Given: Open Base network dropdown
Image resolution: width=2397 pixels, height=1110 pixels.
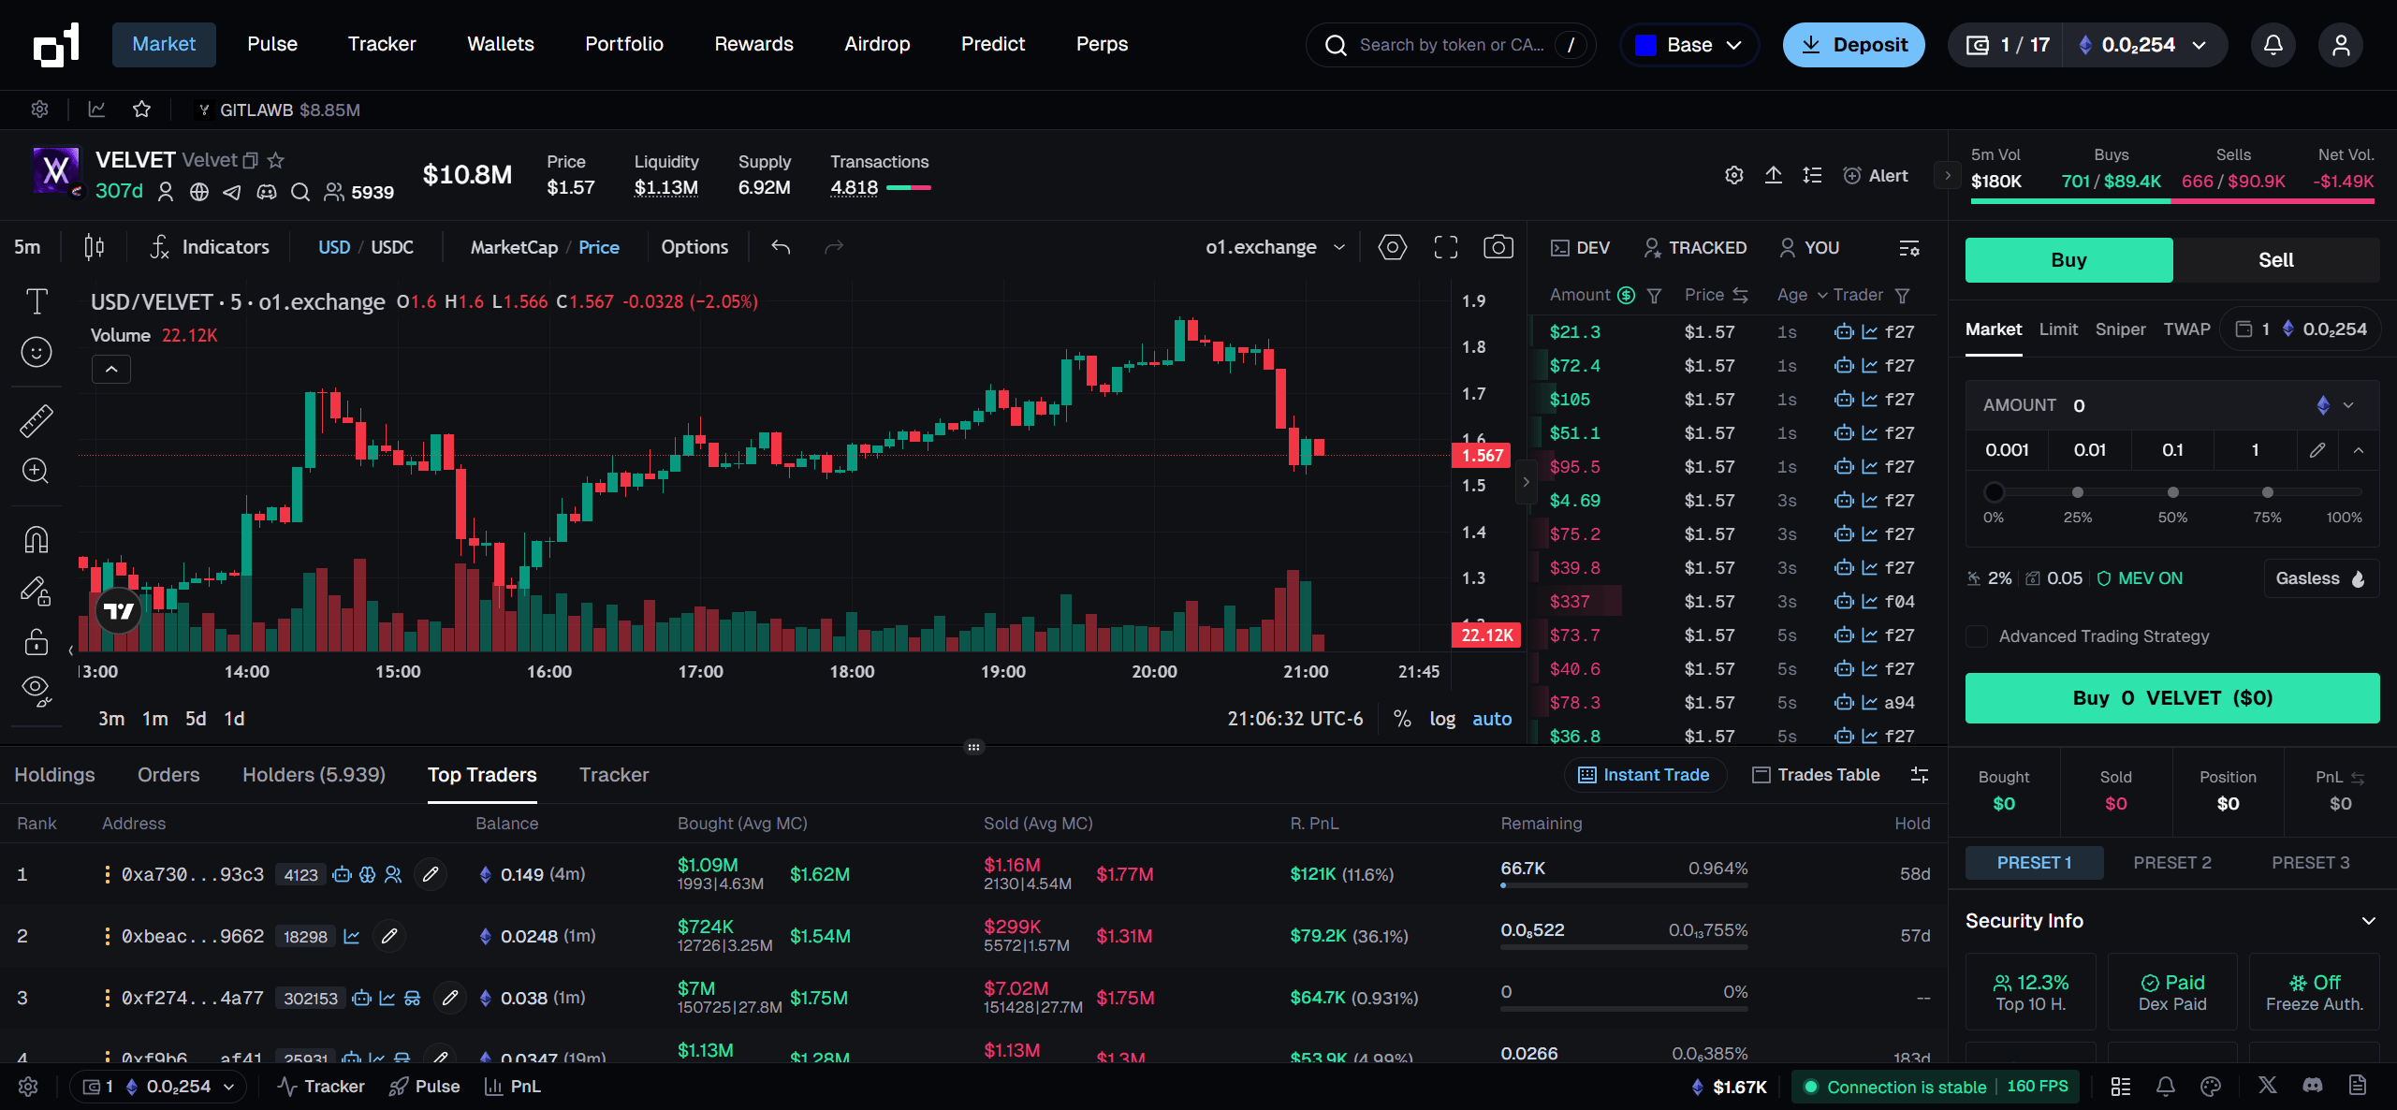Looking at the screenshot, I should (1689, 45).
